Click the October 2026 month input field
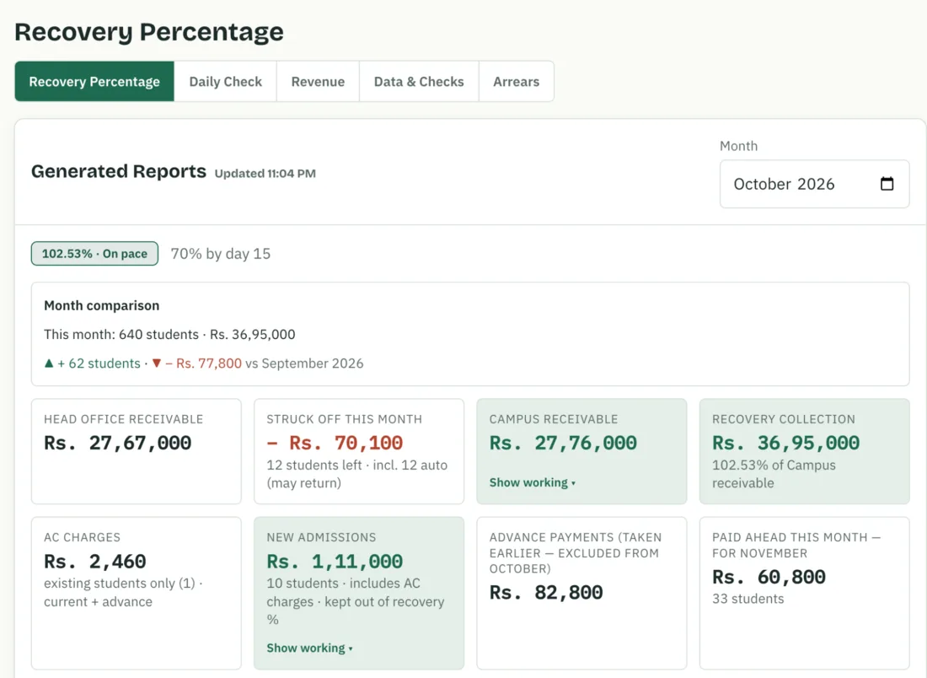 tap(814, 184)
